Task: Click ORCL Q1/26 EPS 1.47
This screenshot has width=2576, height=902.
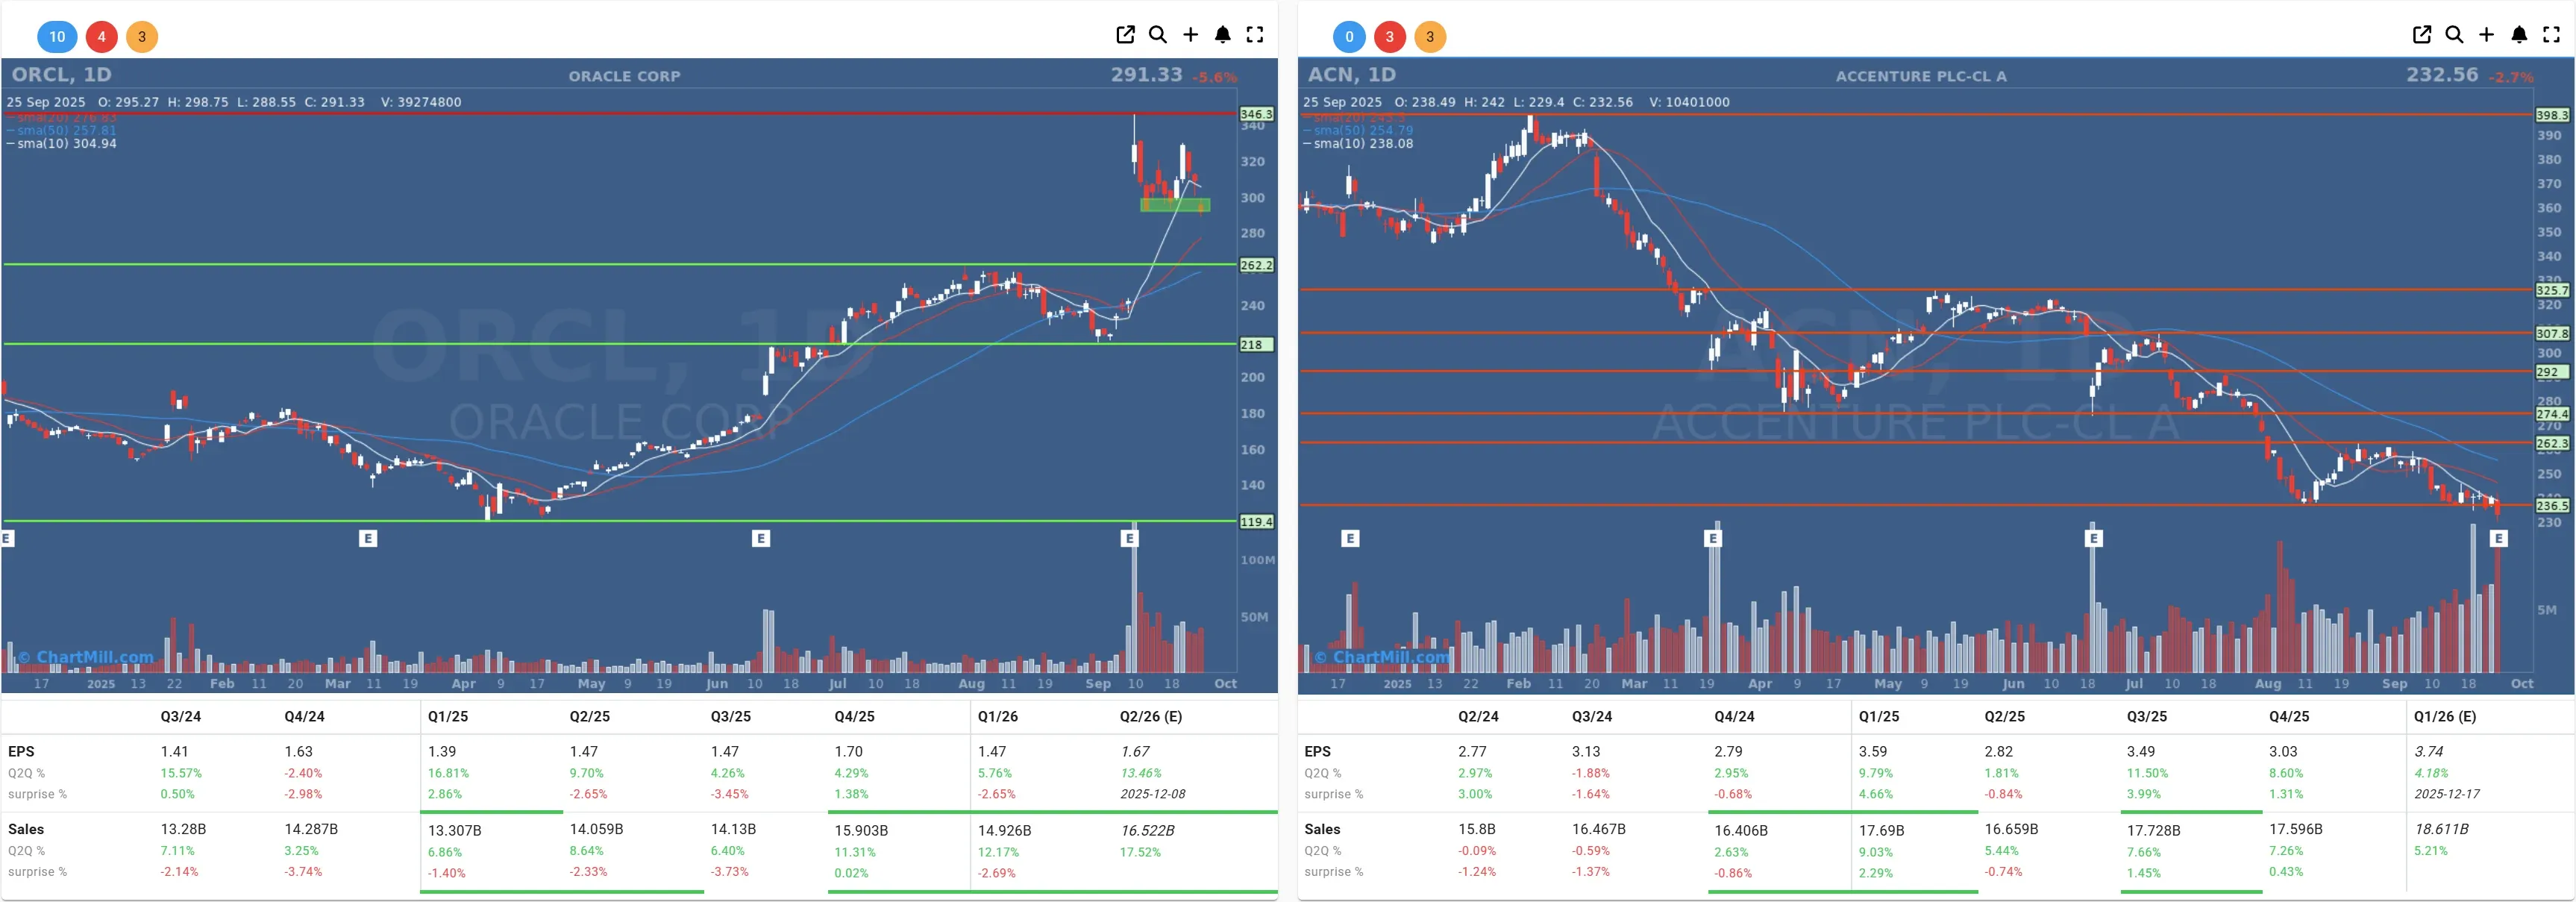Action: point(993,751)
